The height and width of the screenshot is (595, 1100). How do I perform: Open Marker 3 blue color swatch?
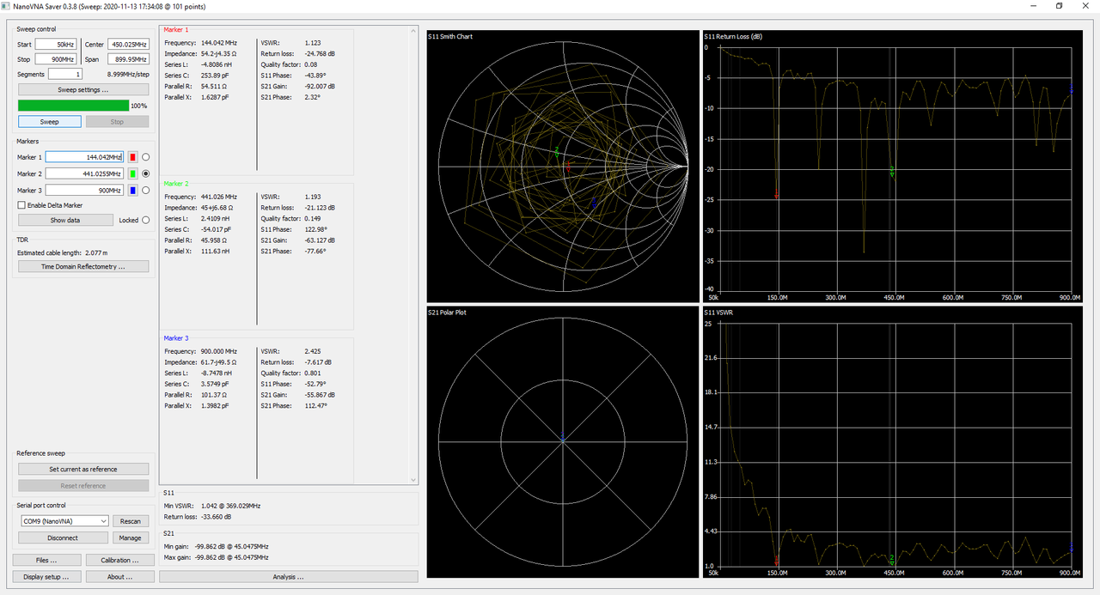pos(133,191)
